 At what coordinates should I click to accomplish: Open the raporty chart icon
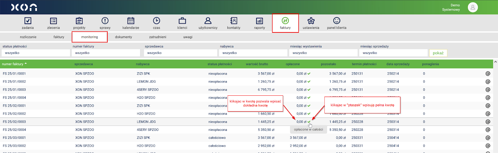tap(259, 21)
